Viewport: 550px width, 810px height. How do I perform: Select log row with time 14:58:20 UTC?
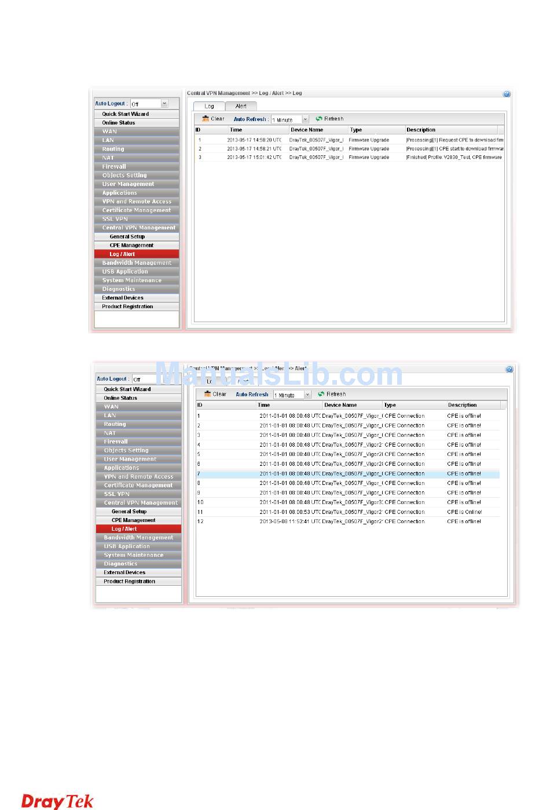tap(349, 140)
